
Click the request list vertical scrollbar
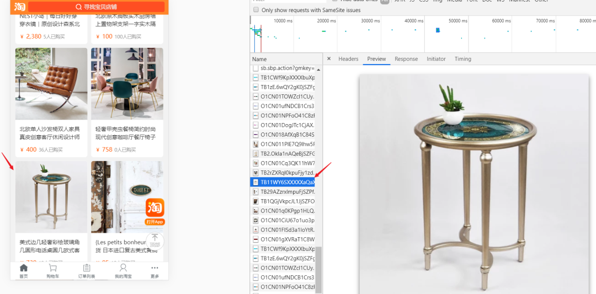[x=318, y=265]
